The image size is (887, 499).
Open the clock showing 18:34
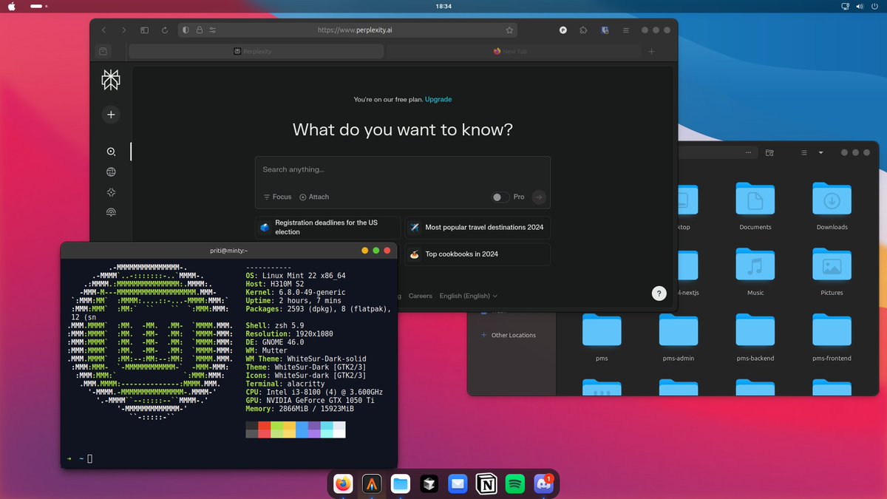[x=443, y=6]
